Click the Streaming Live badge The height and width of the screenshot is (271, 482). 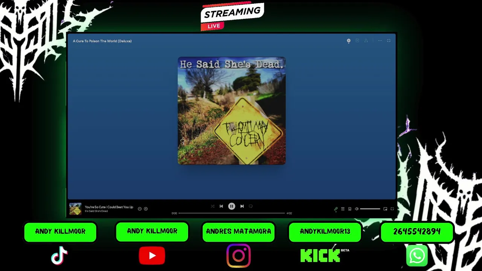point(232,17)
